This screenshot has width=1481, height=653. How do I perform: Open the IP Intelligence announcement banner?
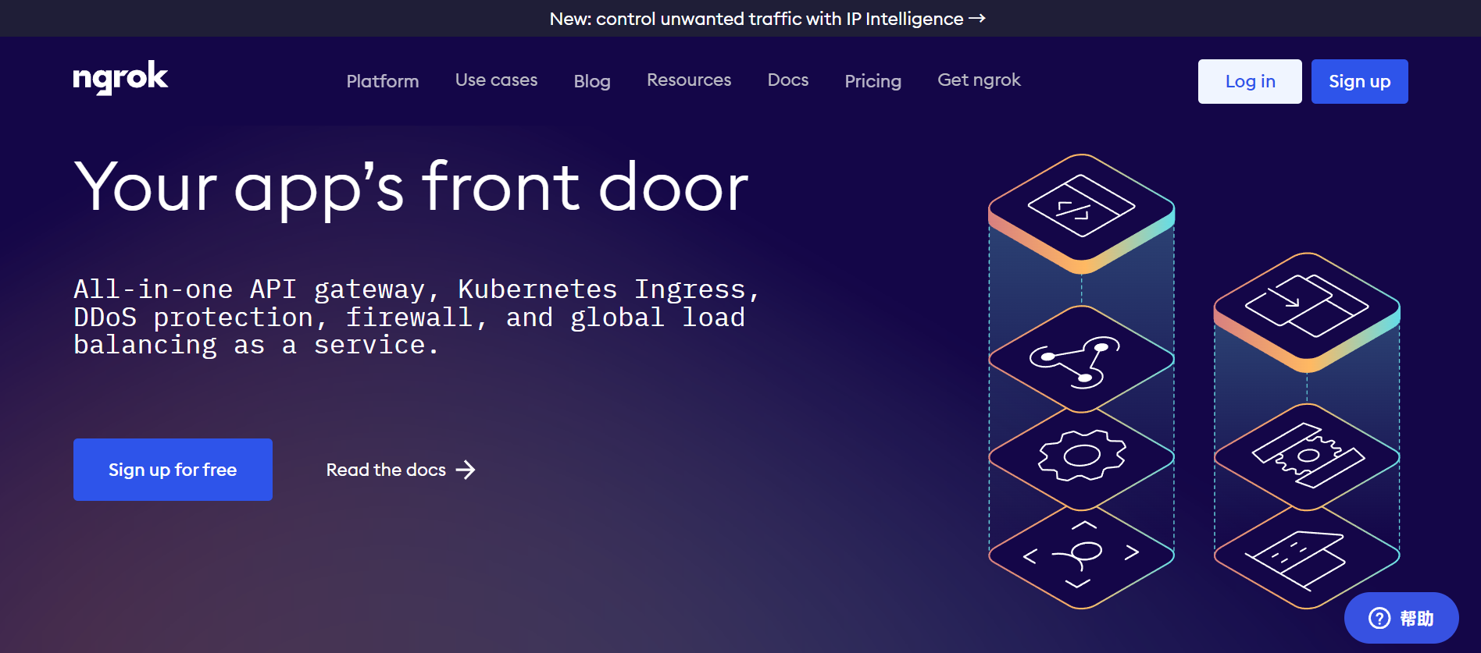click(x=767, y=19)
